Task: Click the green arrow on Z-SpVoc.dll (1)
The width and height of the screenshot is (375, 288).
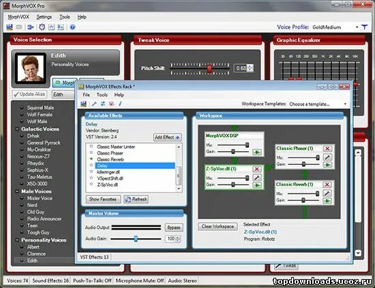Action: [256, 185]
